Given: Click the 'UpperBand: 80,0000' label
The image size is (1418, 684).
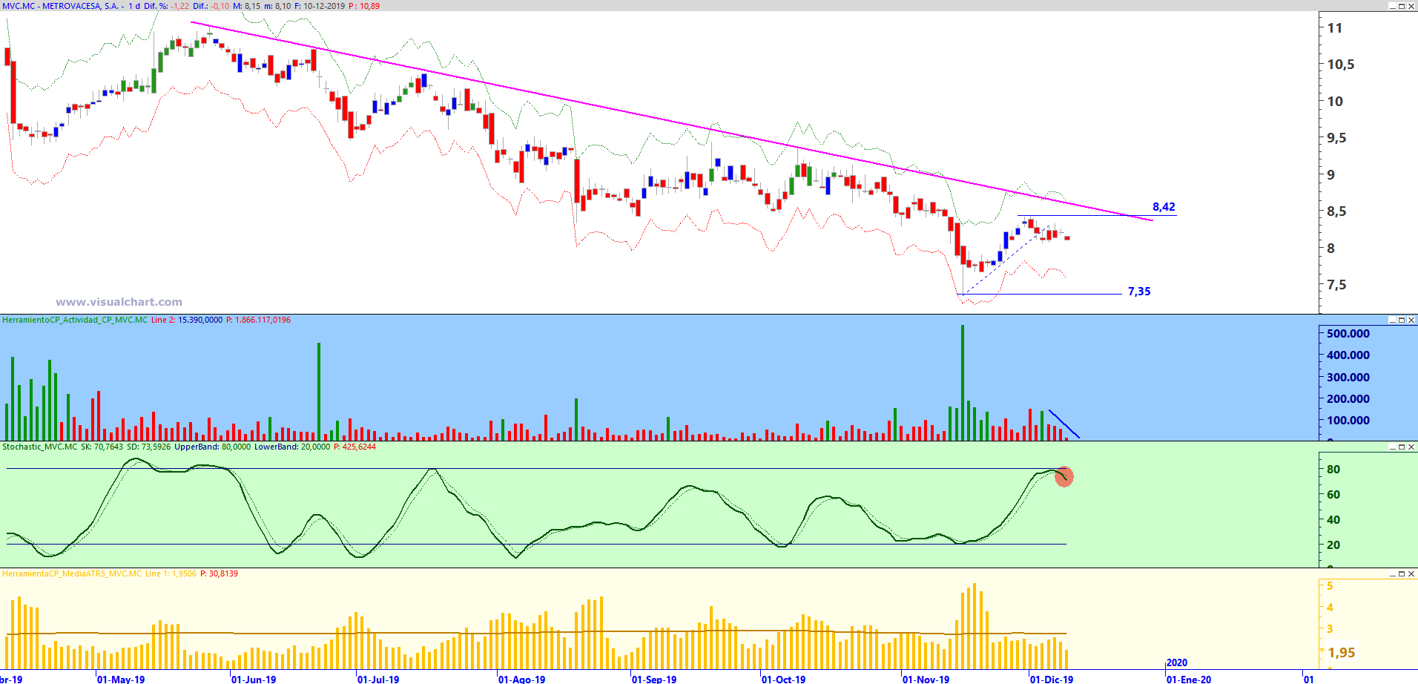Looking at the screenshot, I should click(213, 447).
